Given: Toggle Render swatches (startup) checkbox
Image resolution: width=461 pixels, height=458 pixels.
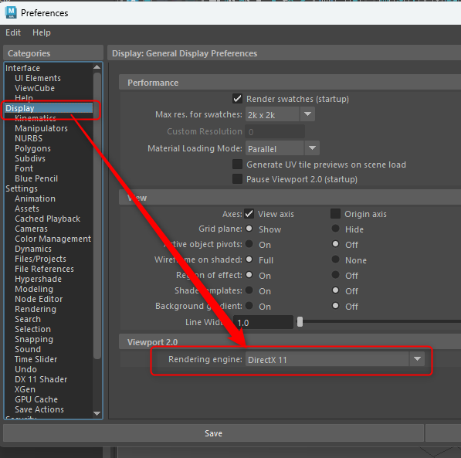Looking at the screenshot, I should pyautogui.click(x=237, y=99).
